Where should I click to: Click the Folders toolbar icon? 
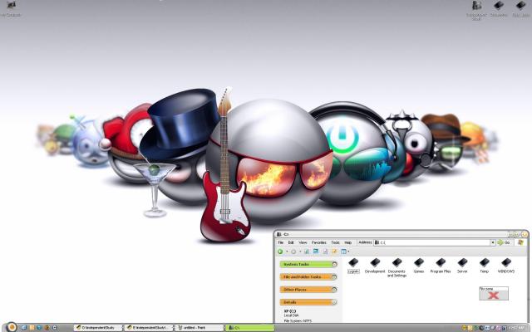[325, 251]
